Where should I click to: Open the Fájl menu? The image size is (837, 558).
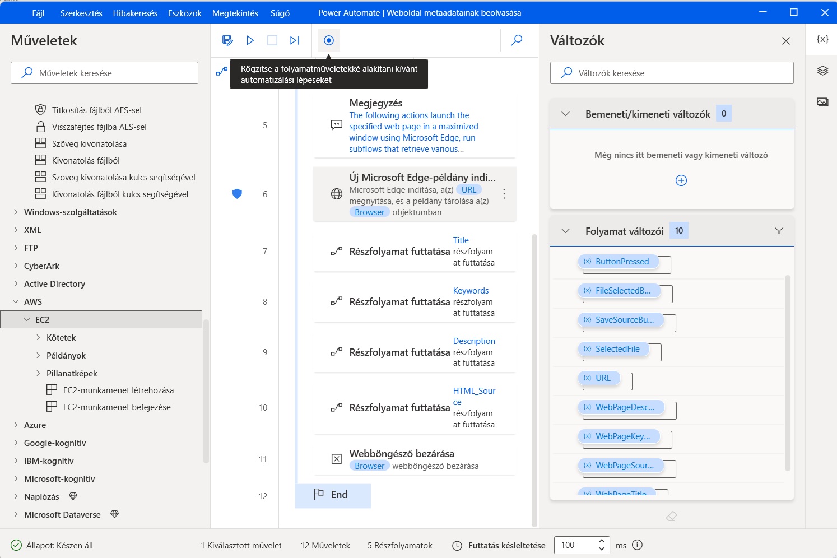click(38, 13)
